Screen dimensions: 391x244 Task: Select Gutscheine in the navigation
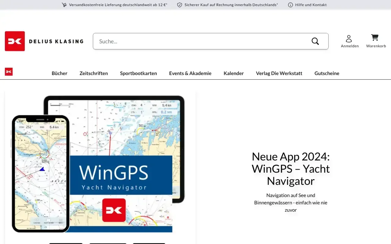pos(327,73)
